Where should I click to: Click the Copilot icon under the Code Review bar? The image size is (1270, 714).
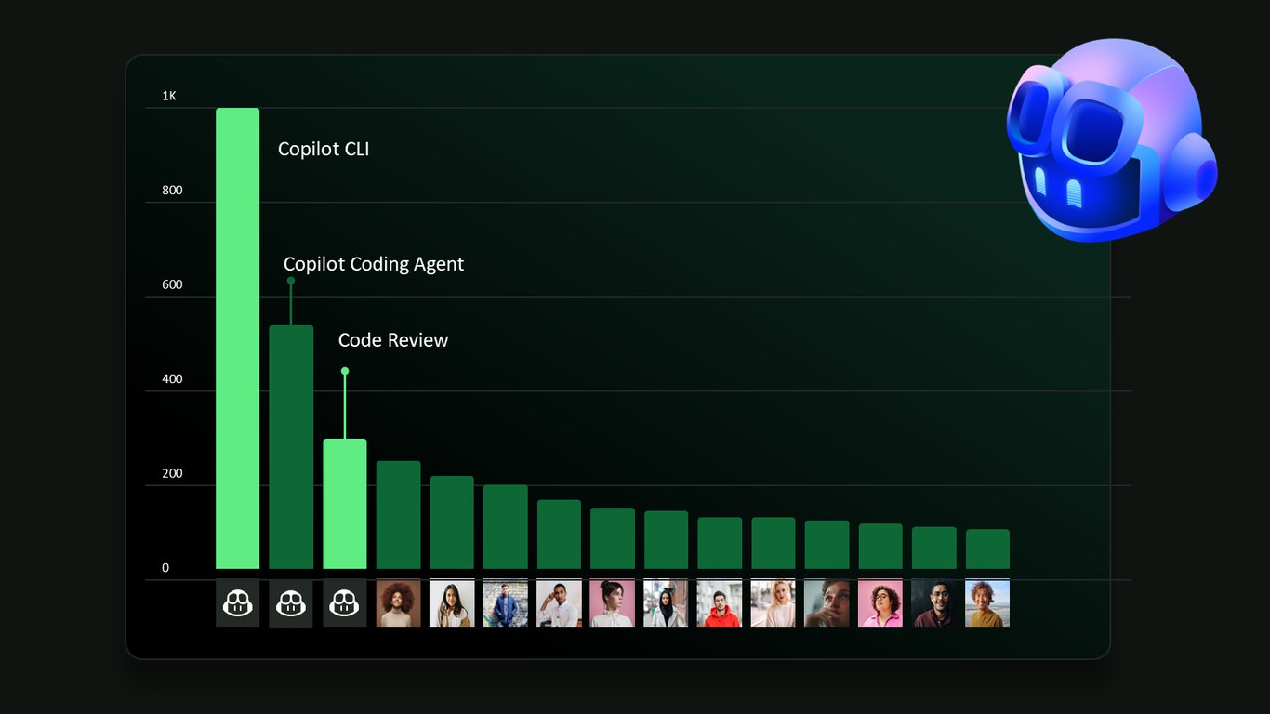point(345,603)
